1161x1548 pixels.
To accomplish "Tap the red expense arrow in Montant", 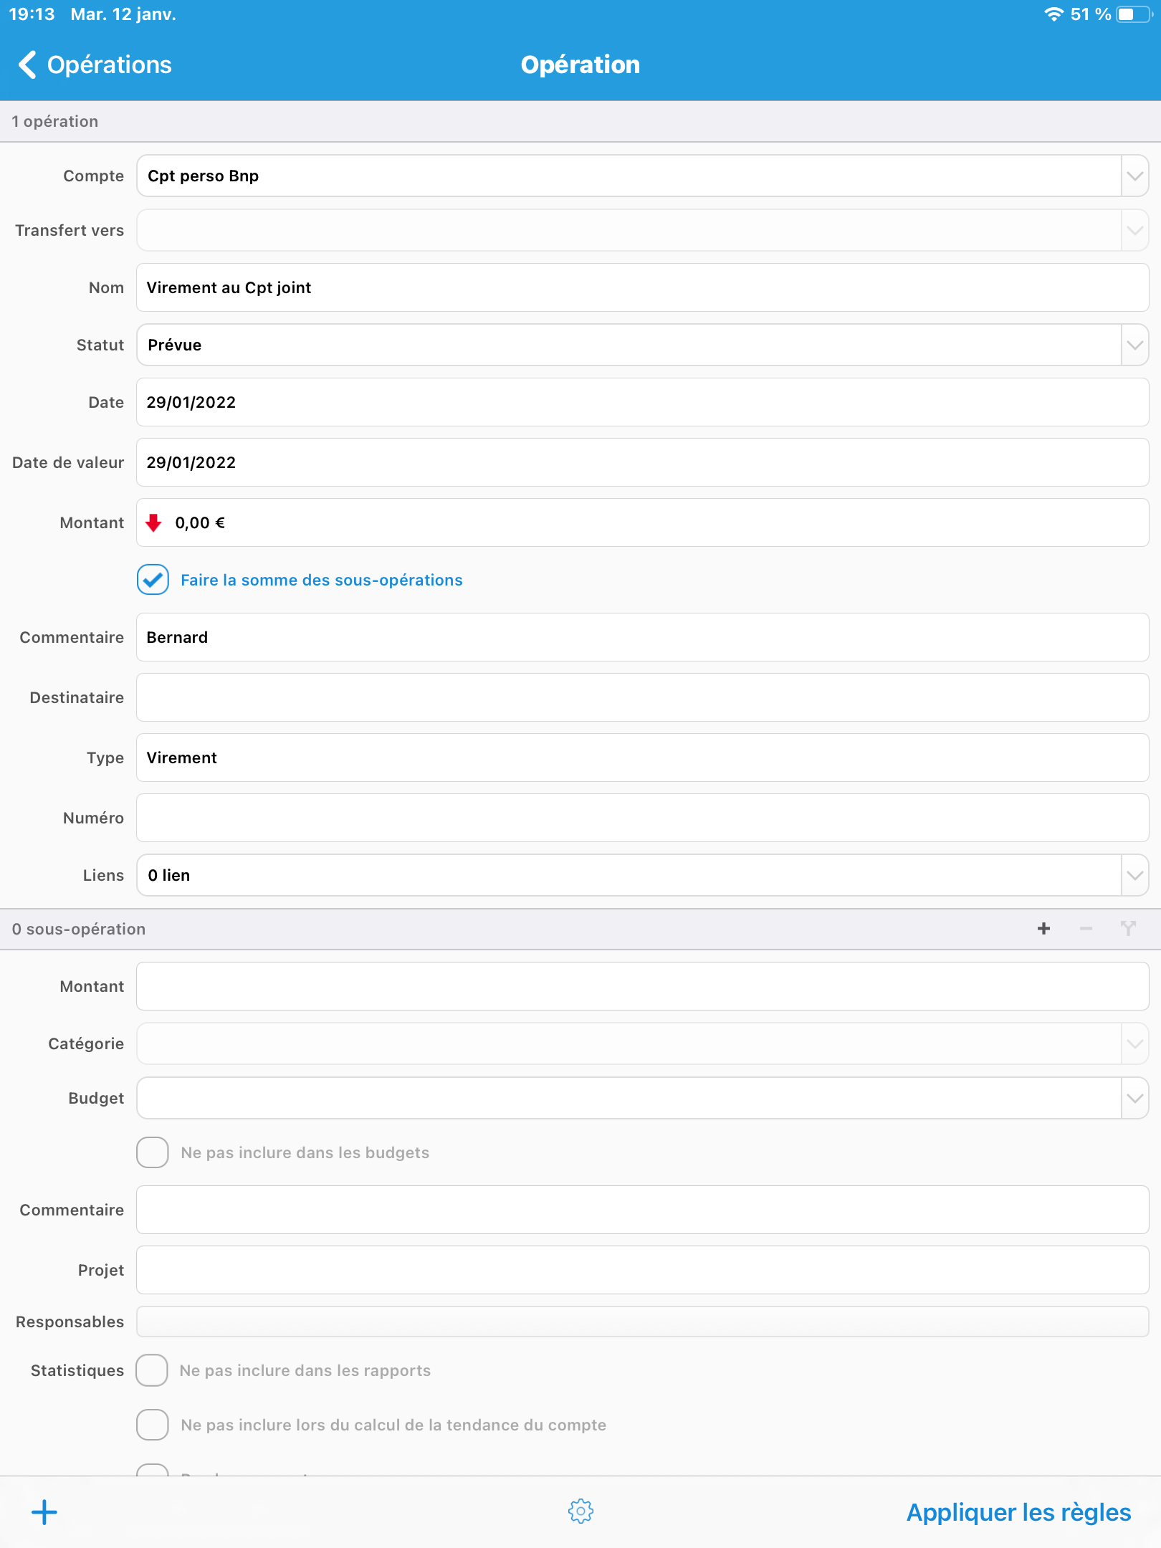I will click(153, 523).
